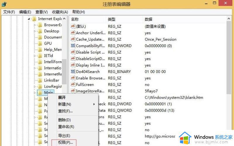Click the C:\Windows\system32\blank.htm data cell

[x=174, y=98]
